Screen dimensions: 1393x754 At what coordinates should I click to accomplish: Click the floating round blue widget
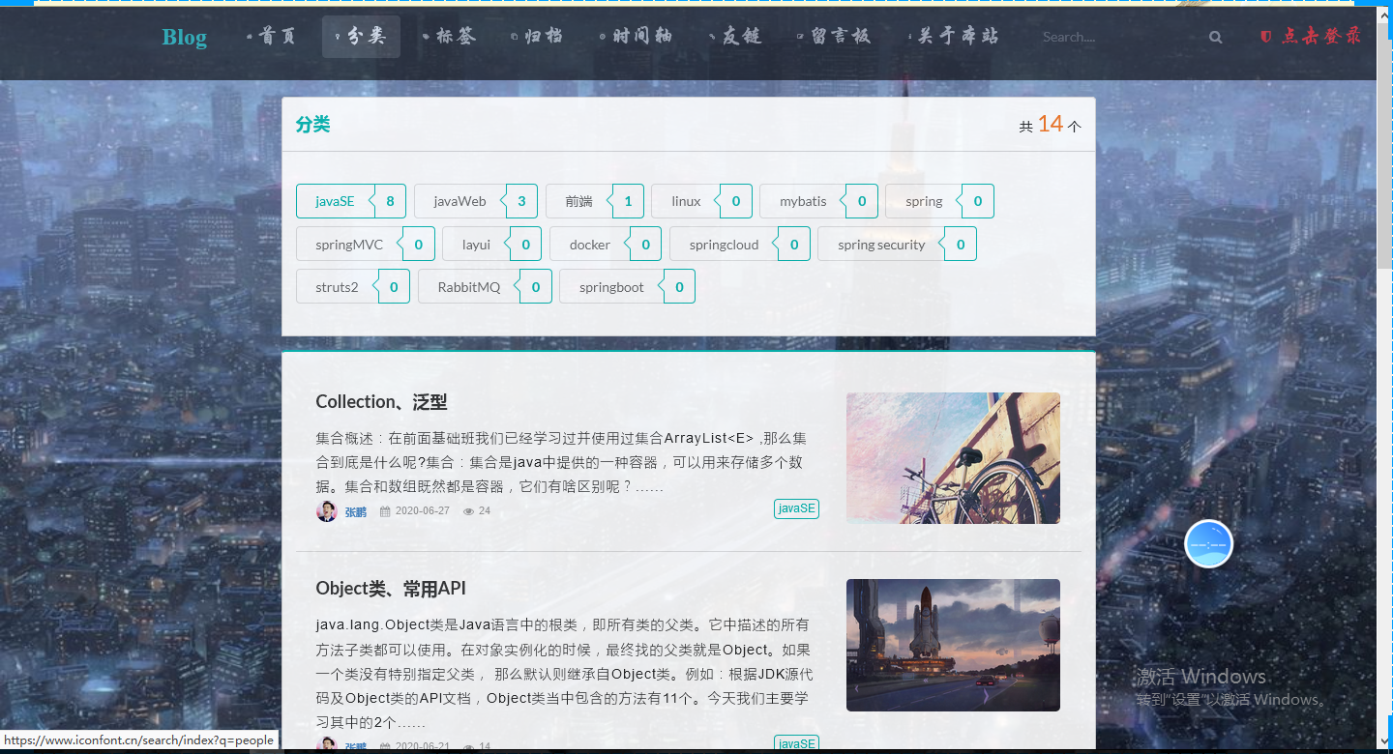[x=1208, y=543]
